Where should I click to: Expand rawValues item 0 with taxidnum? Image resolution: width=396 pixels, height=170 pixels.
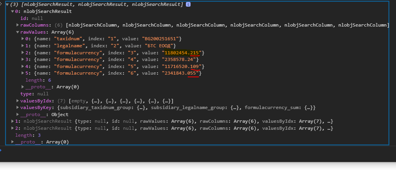(x=23, y=39)
